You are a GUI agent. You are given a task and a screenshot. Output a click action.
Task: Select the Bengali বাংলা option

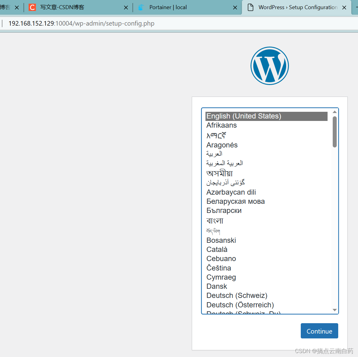click(266, 221)
